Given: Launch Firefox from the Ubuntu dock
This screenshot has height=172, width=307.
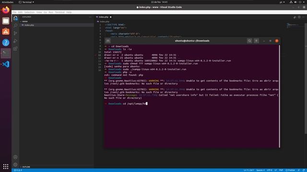Looking at the screenshot, I should coord(6,10).
